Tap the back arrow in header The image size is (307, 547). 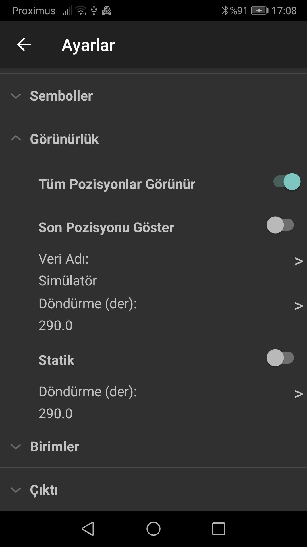[24, 45]
